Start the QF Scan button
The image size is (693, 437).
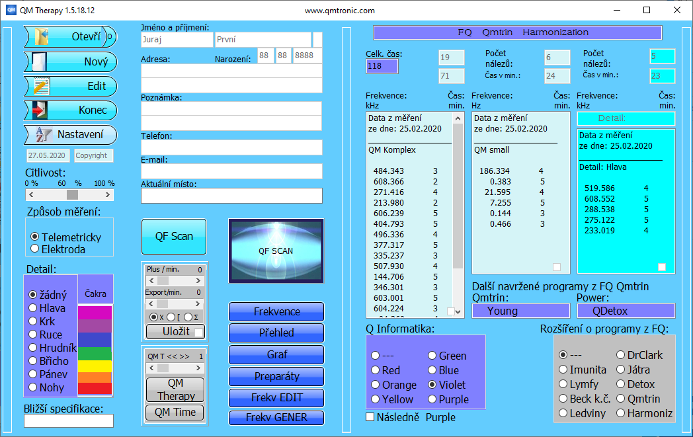174,237
